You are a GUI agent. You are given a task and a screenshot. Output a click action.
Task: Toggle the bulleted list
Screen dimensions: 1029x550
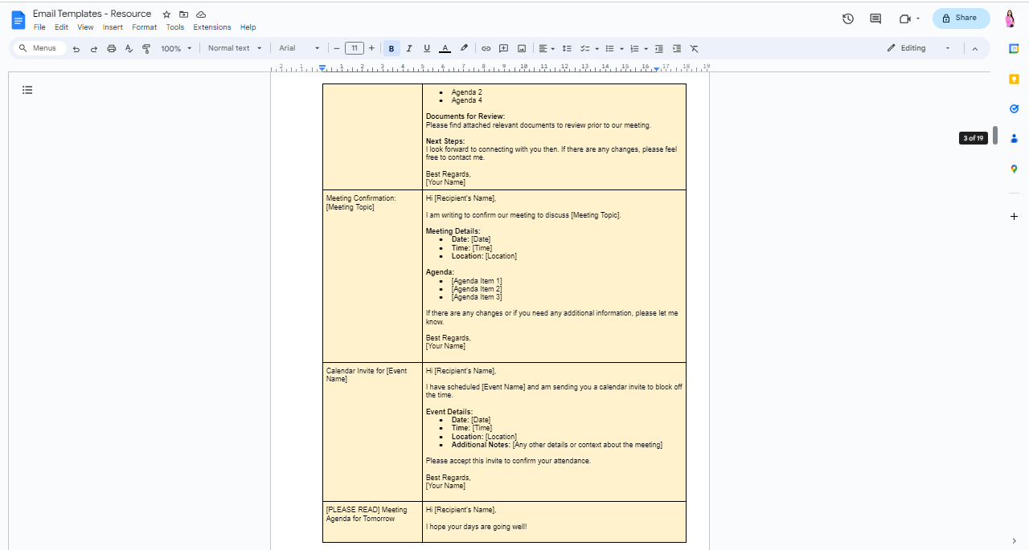click(x=609, y=48)
